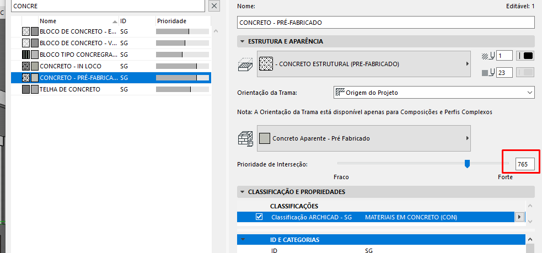This screenshot has height=253, width=542.
Task: Click the cut fill structure icon
Action: tap(244, 64)
